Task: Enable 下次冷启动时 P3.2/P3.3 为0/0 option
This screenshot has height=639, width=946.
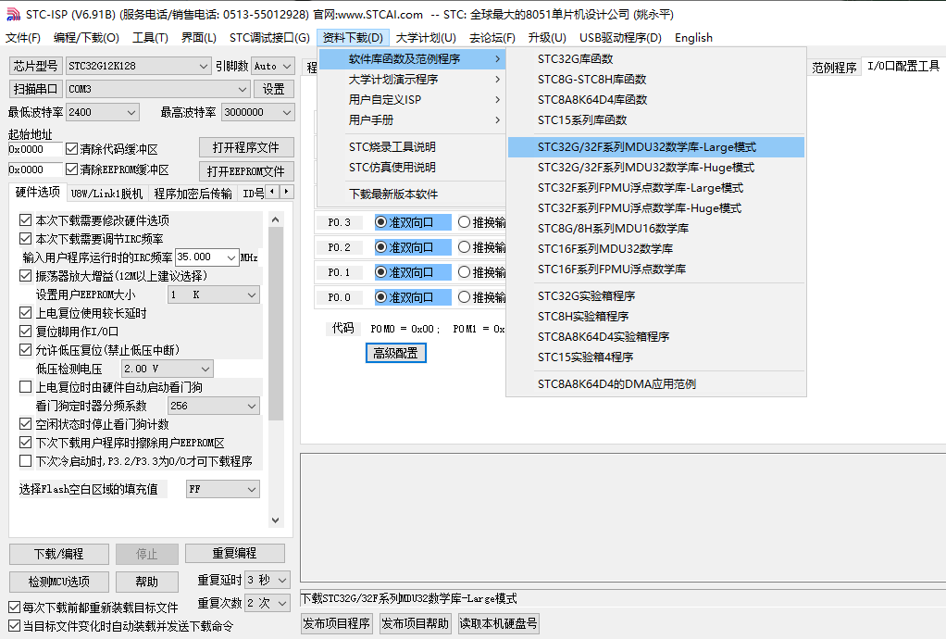Action: [x=25, y=461]
